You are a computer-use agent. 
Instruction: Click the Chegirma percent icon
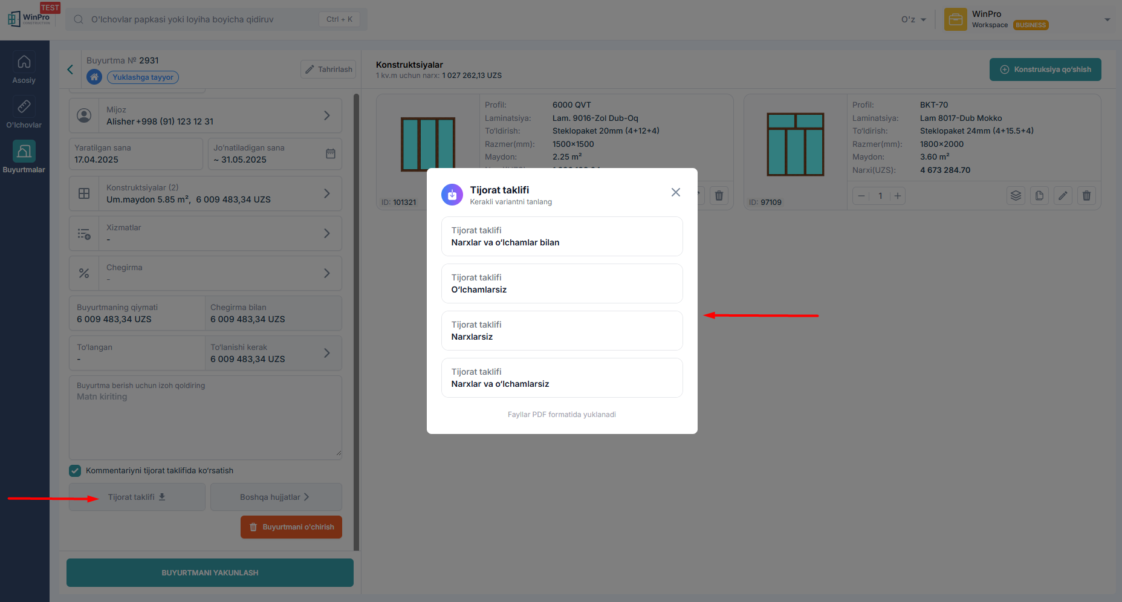pos(84,273)
